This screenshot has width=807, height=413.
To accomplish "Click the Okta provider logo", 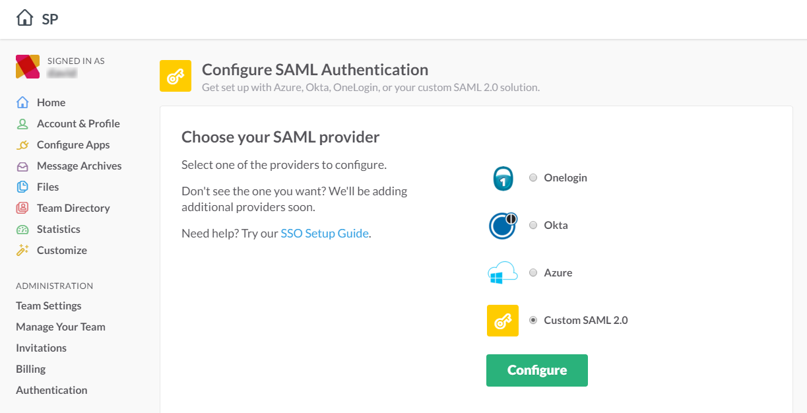I will 503,226.
